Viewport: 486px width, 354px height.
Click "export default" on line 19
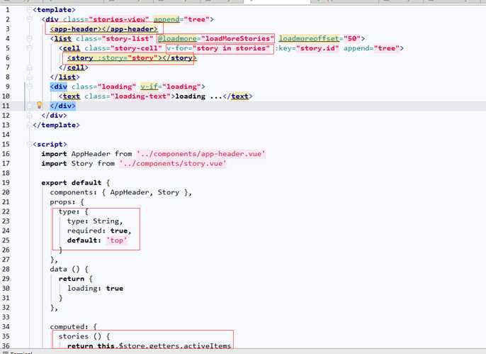coord(72,183)
